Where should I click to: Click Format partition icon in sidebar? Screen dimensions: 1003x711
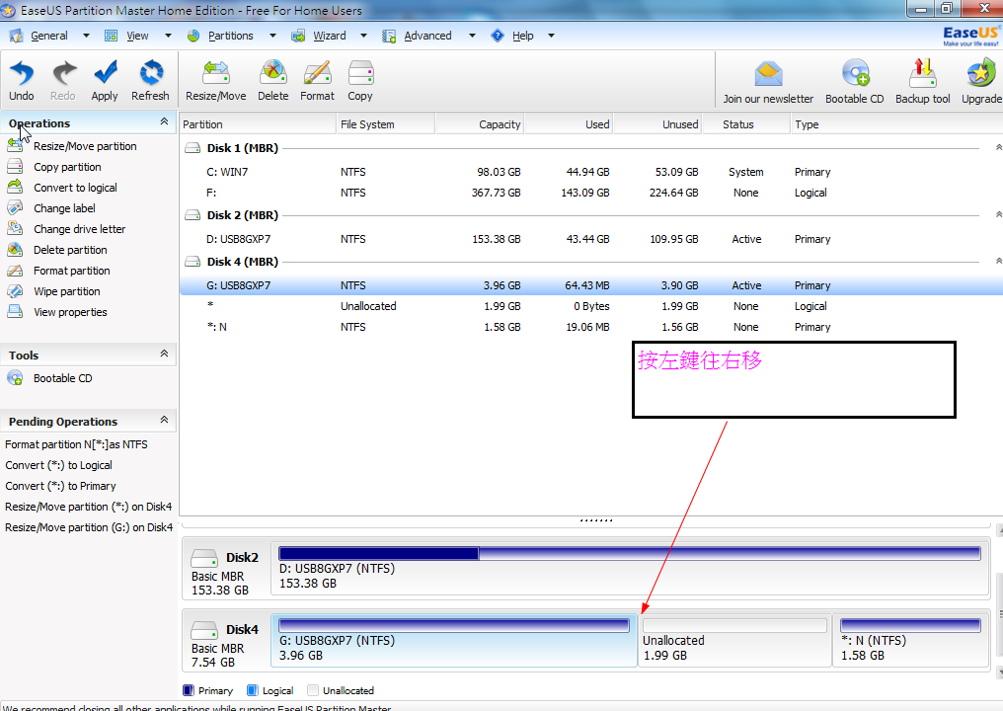point(15,271)
